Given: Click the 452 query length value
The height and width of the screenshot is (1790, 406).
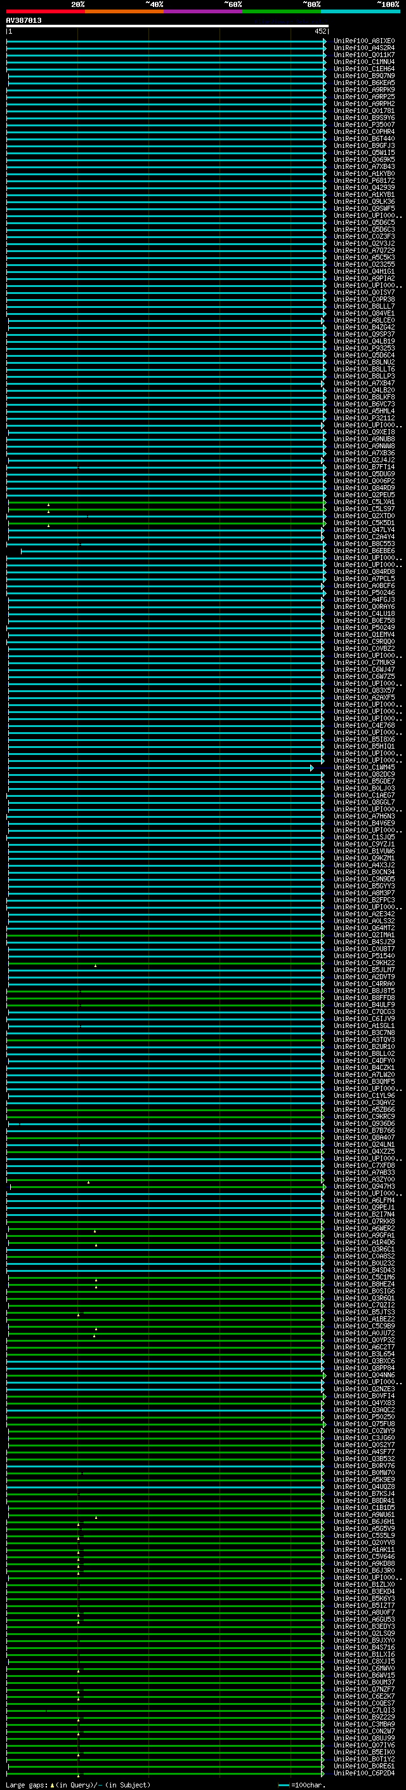Looking at the screenshot, I should pos(320,31).
